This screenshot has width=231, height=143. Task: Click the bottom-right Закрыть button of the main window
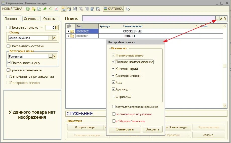click(209, 135)
